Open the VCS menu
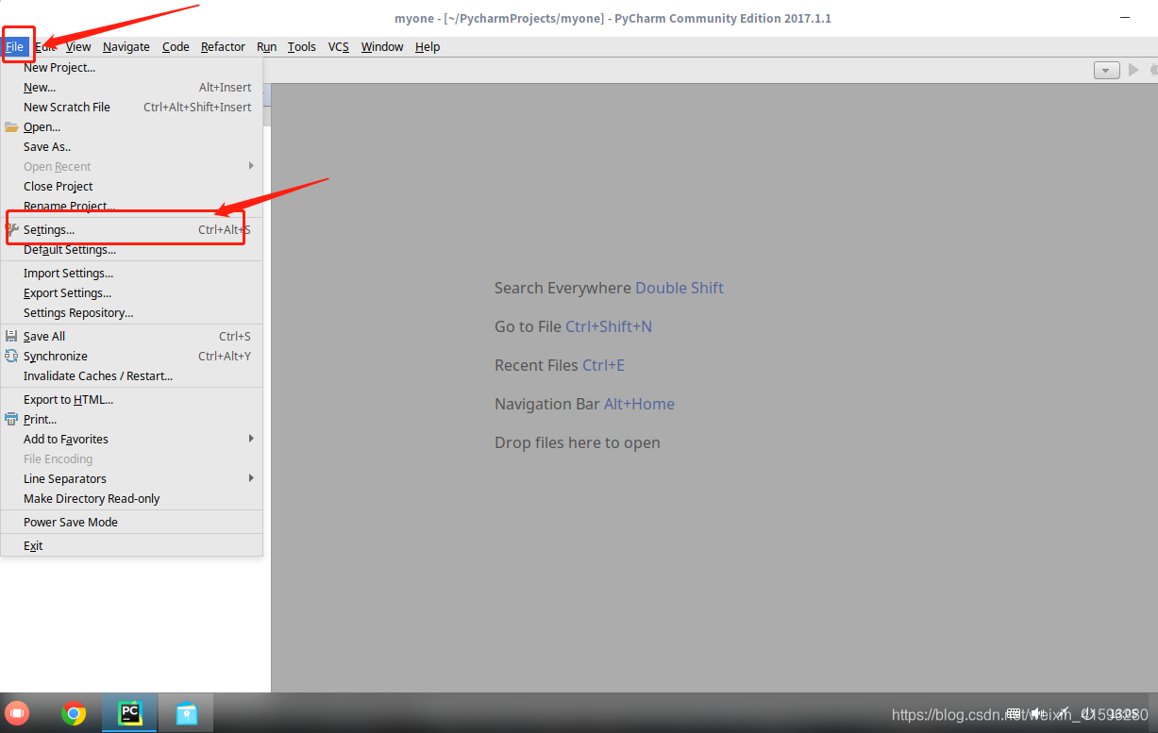The width and height of the screenshot is (1158, 733). click(x=339, y=46)
